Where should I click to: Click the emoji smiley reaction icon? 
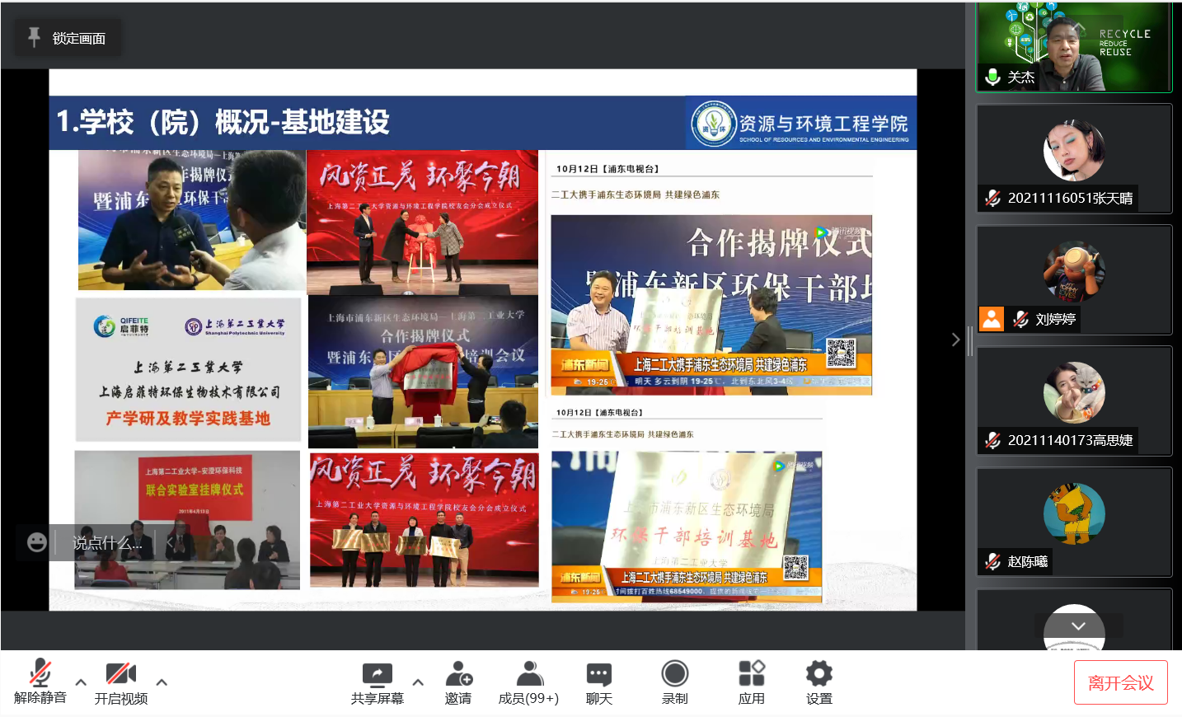[x=37, y=542]
